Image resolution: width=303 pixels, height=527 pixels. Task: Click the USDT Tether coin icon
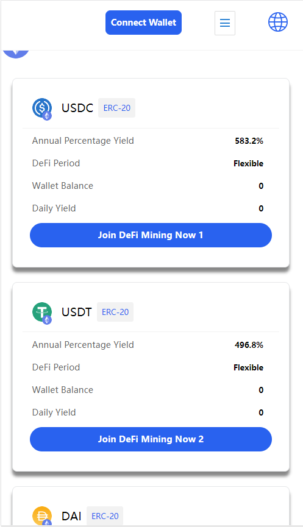tap(42, 313)
